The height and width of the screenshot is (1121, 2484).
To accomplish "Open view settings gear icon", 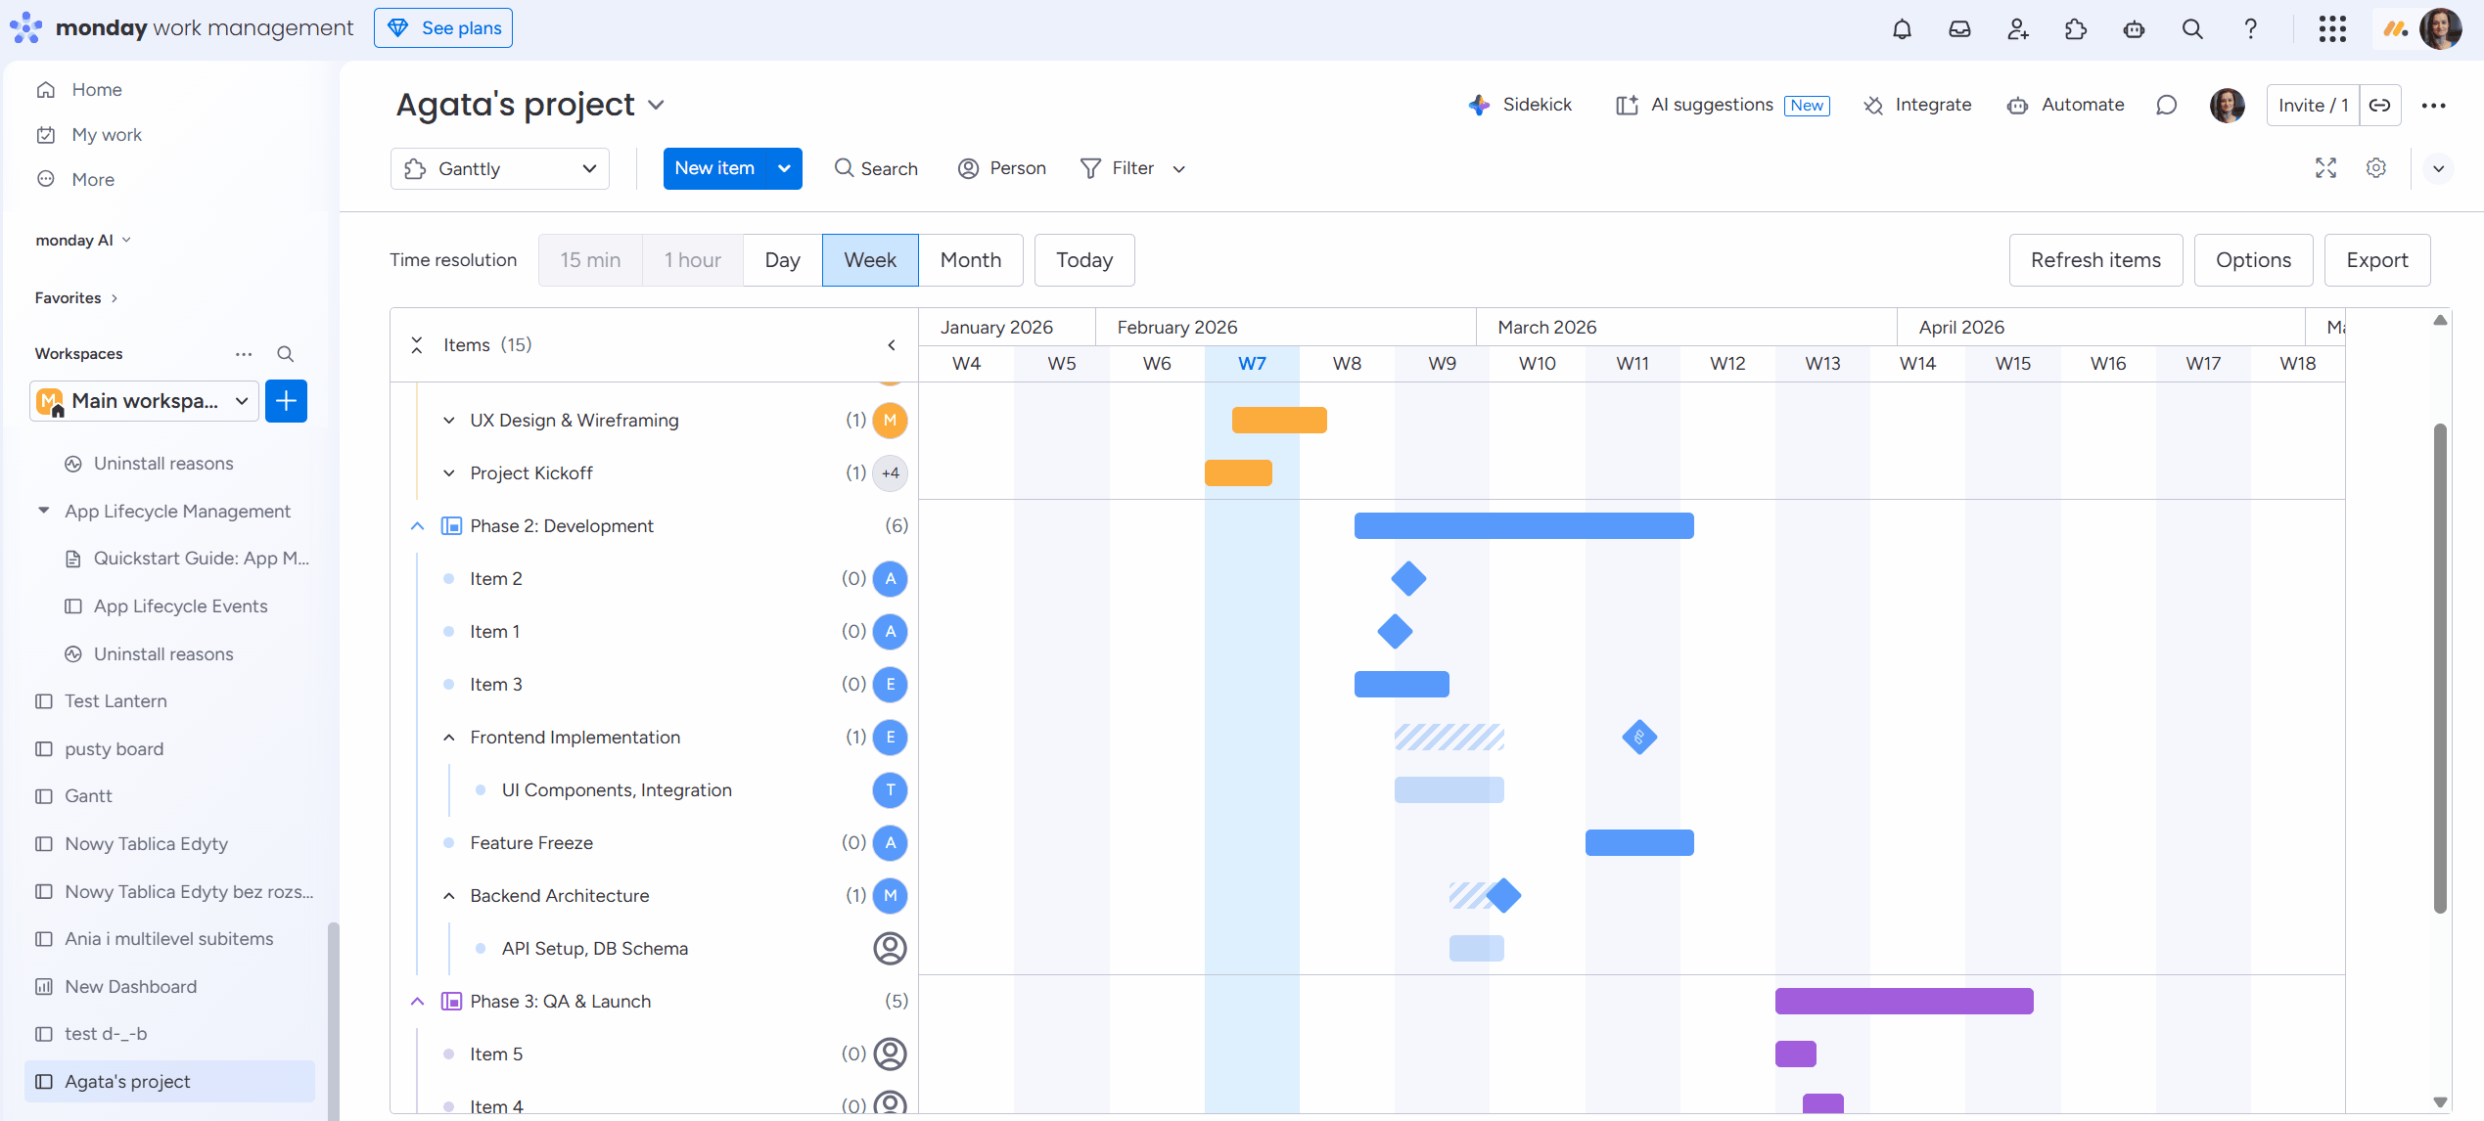I will point(2375,168).
